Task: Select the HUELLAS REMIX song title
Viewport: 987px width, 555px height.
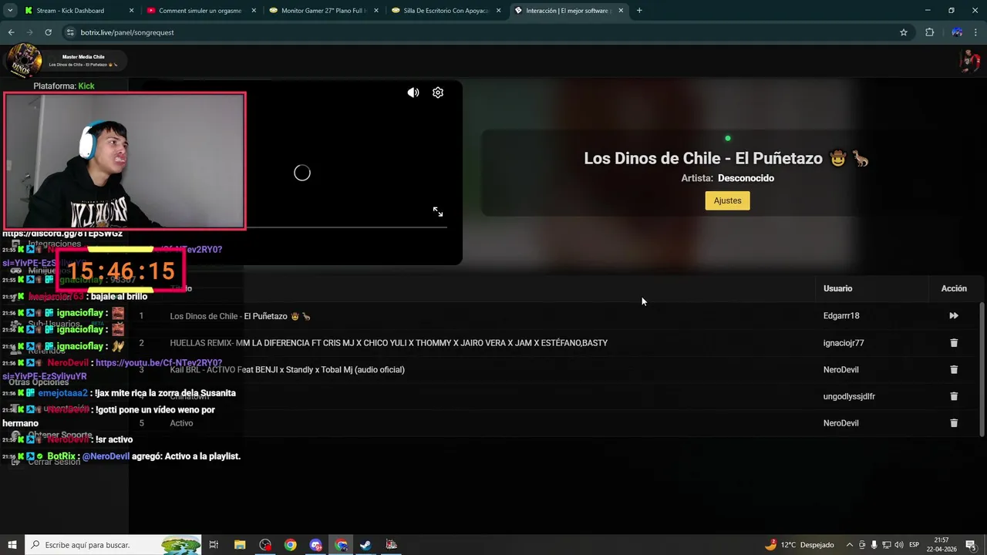Action: tap(389, 343)
